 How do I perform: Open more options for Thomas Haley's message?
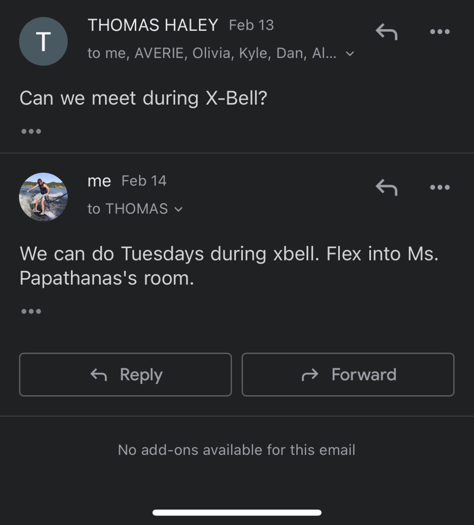[440, 32]
